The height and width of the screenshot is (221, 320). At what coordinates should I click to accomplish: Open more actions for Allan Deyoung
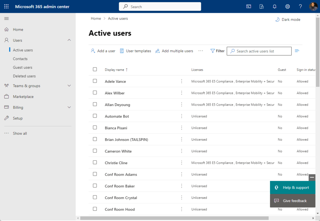(x=182, y=104)
